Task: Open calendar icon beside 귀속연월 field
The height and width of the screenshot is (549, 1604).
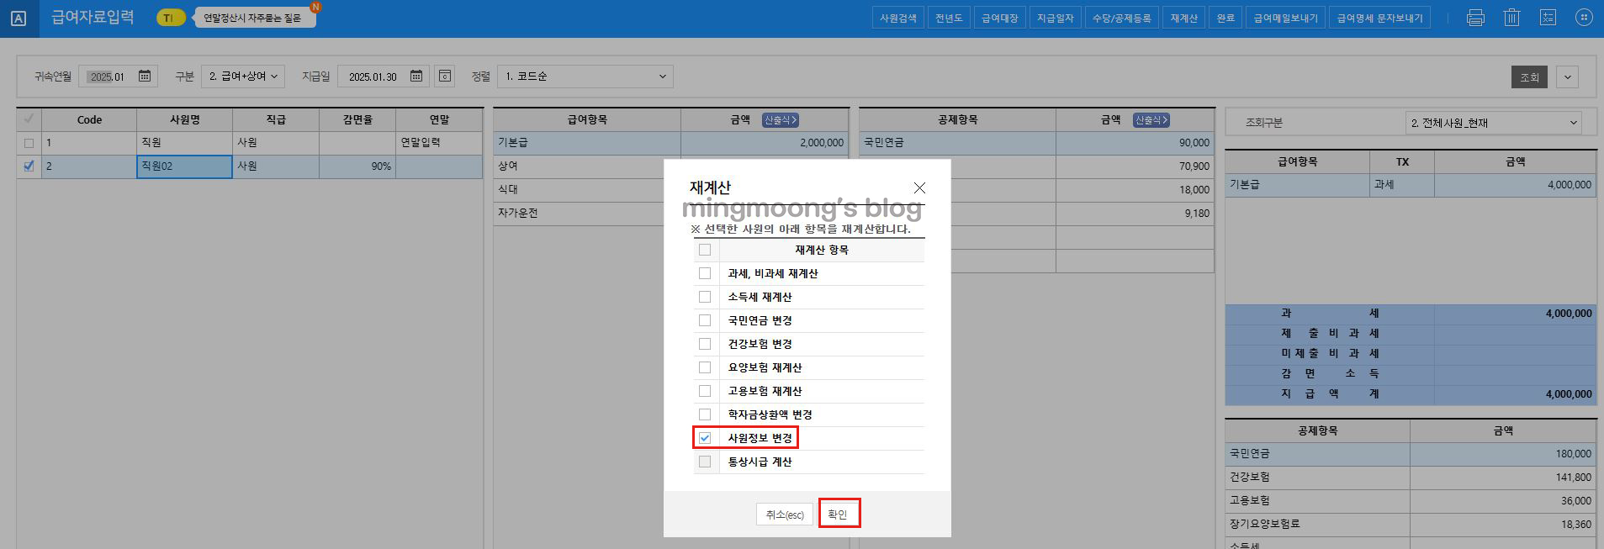Action: (145, 77)
